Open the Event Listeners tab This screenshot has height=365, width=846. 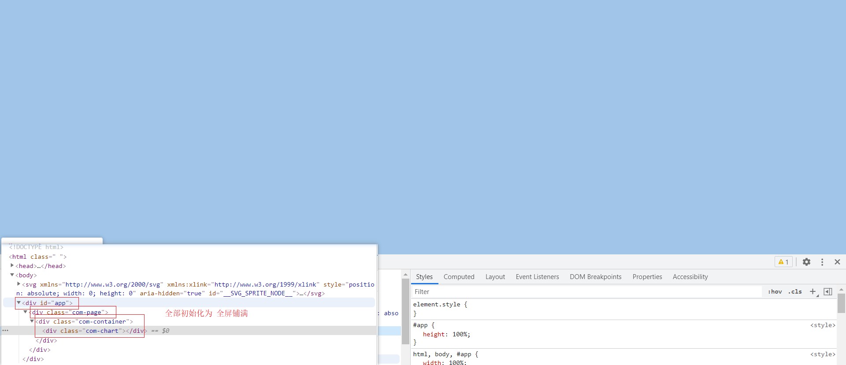click(537, 277)
